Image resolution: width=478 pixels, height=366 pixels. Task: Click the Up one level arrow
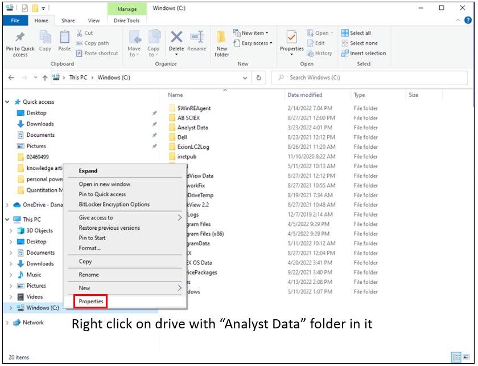45,78
